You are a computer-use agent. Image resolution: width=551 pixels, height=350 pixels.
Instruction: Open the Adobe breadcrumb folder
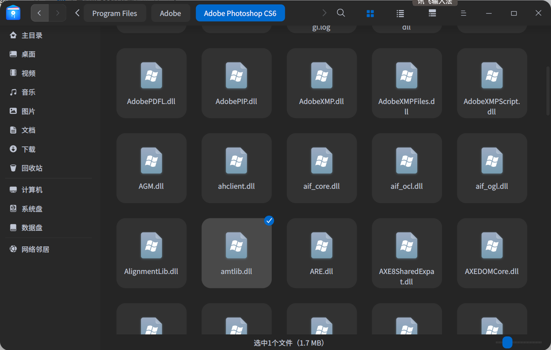(x=170, y=13)
